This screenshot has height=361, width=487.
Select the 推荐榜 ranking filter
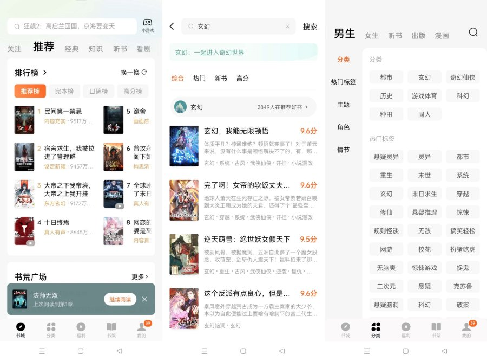point(30,91)
